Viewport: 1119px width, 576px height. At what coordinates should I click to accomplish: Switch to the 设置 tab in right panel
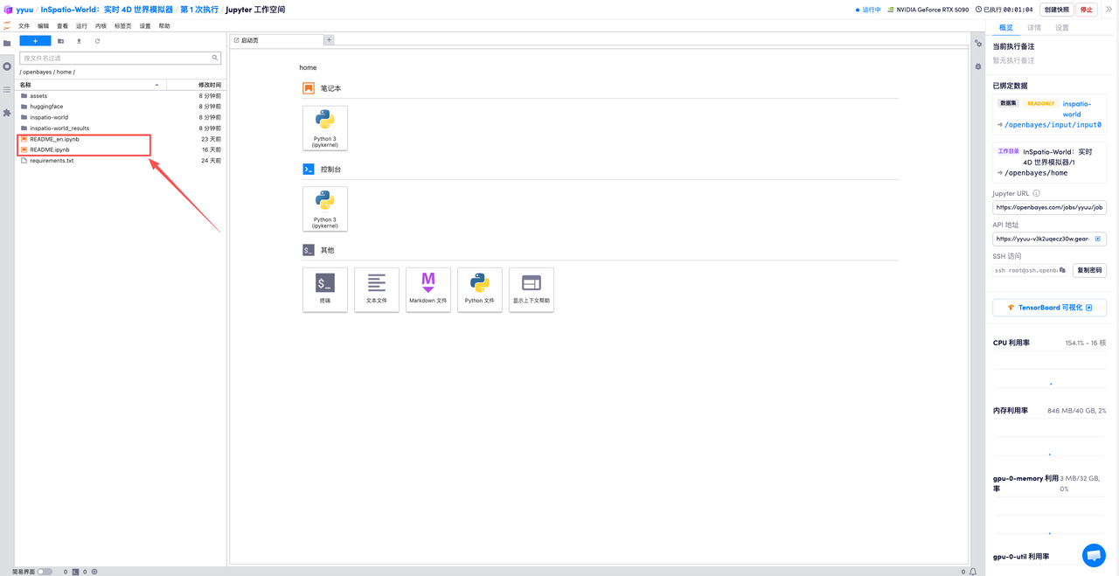click(1062, 28)
